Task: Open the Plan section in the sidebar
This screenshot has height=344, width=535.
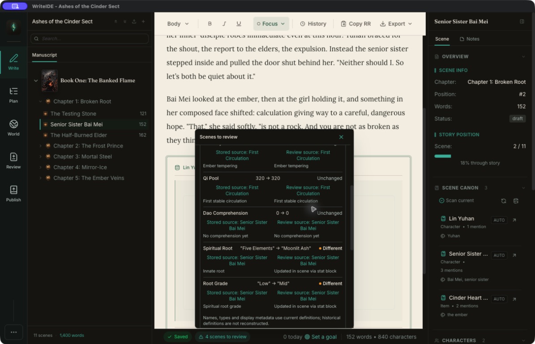Action: tap(13, 95)
